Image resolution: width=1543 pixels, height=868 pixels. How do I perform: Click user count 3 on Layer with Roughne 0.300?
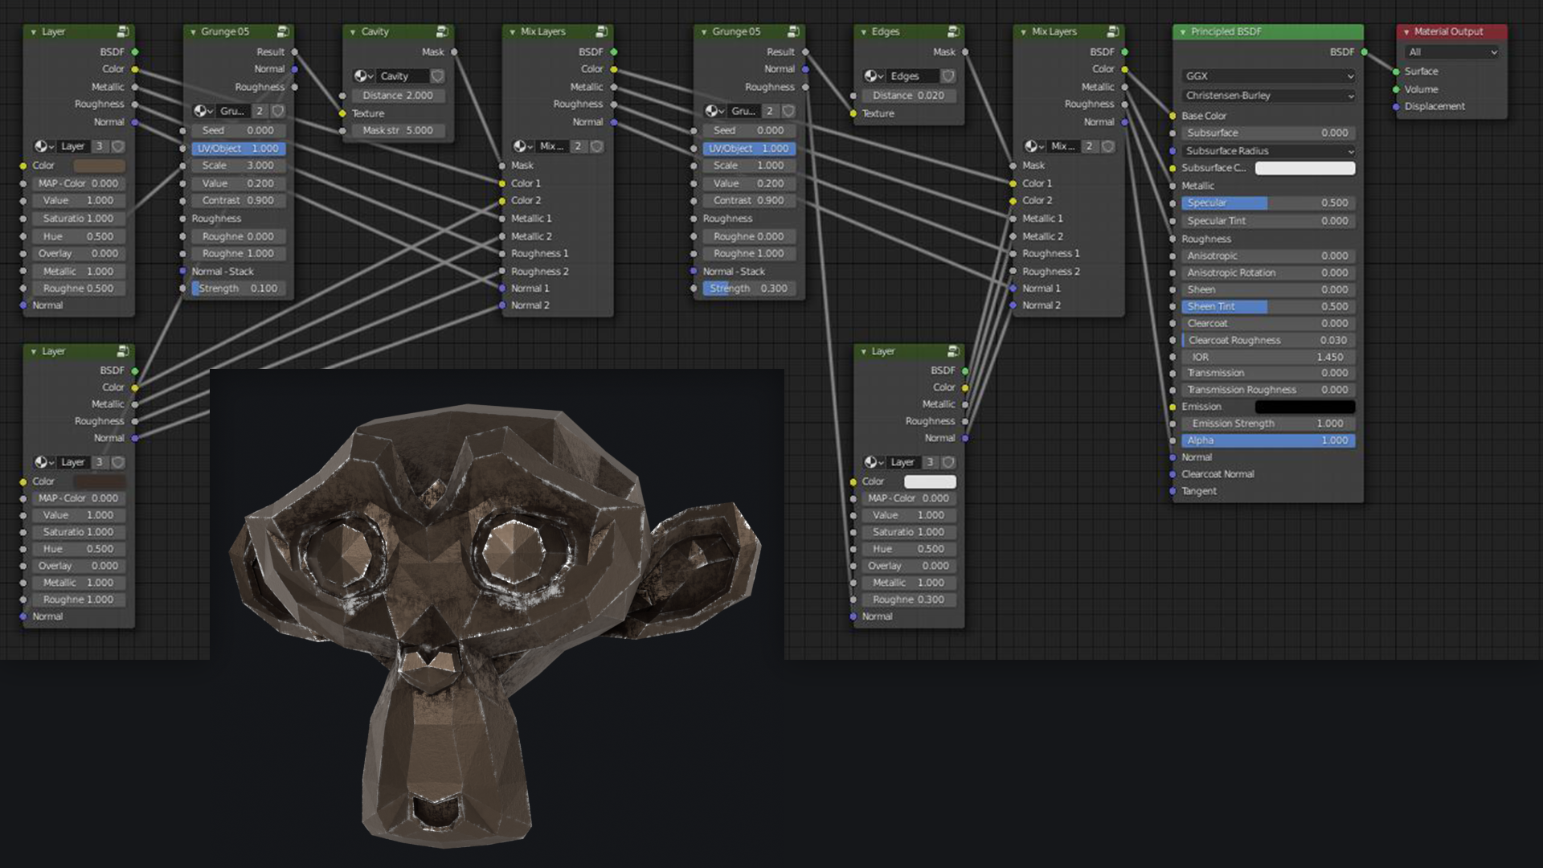pyautogui.click(x=930, y=462)
